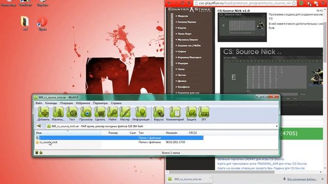
Task: Show archive Информация (Info) in WinRAR
Action: (141, 113)
